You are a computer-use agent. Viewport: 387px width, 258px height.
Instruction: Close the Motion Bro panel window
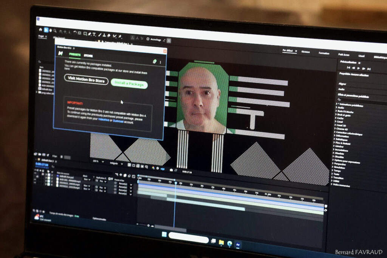(x=165, y=51)
